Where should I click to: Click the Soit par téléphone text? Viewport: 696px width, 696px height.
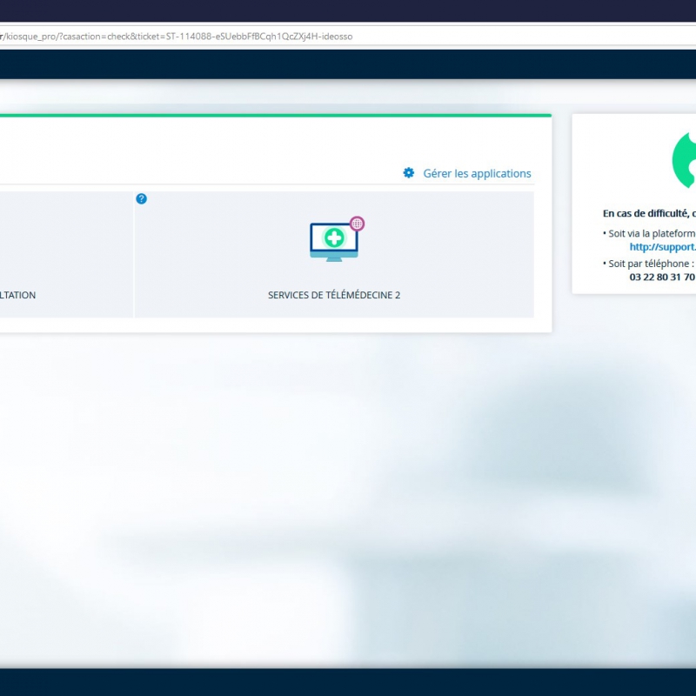[648, 263]
